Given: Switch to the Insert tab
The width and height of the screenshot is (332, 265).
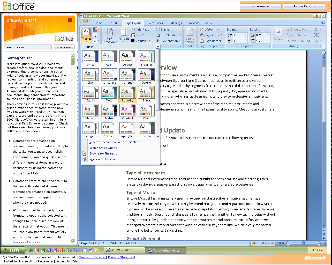Looking at the screenshot, I should (113, 23).
